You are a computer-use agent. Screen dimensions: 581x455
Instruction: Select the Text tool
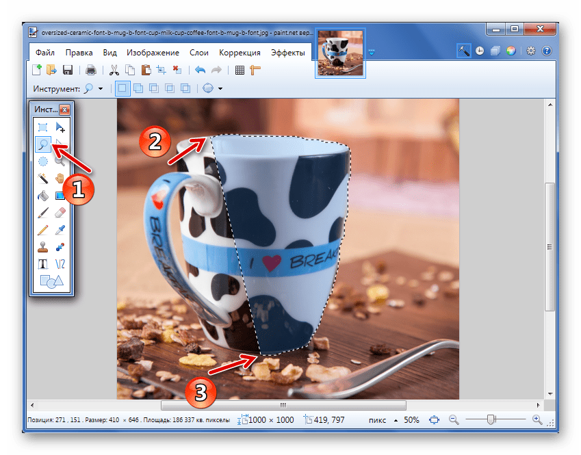pyautogui.click(x=42, y=264)
